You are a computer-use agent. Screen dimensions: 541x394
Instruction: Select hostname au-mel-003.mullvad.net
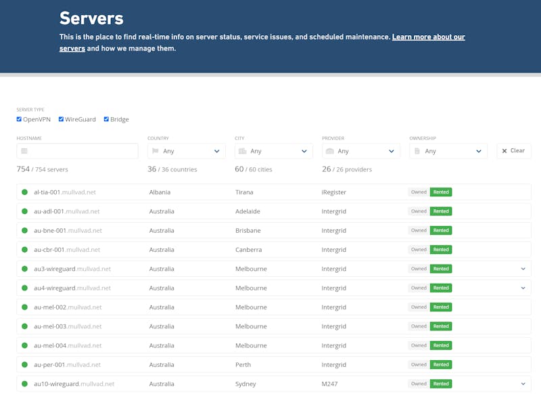(68, 326)
